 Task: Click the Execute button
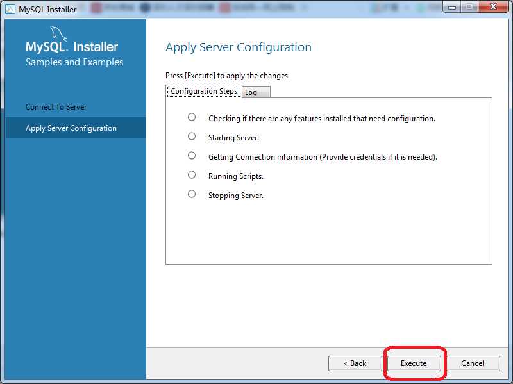pyautogui.click(x=414, y=363)
